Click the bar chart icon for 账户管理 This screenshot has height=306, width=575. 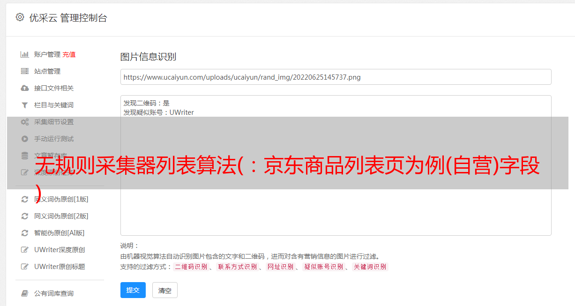click(25, 54)
